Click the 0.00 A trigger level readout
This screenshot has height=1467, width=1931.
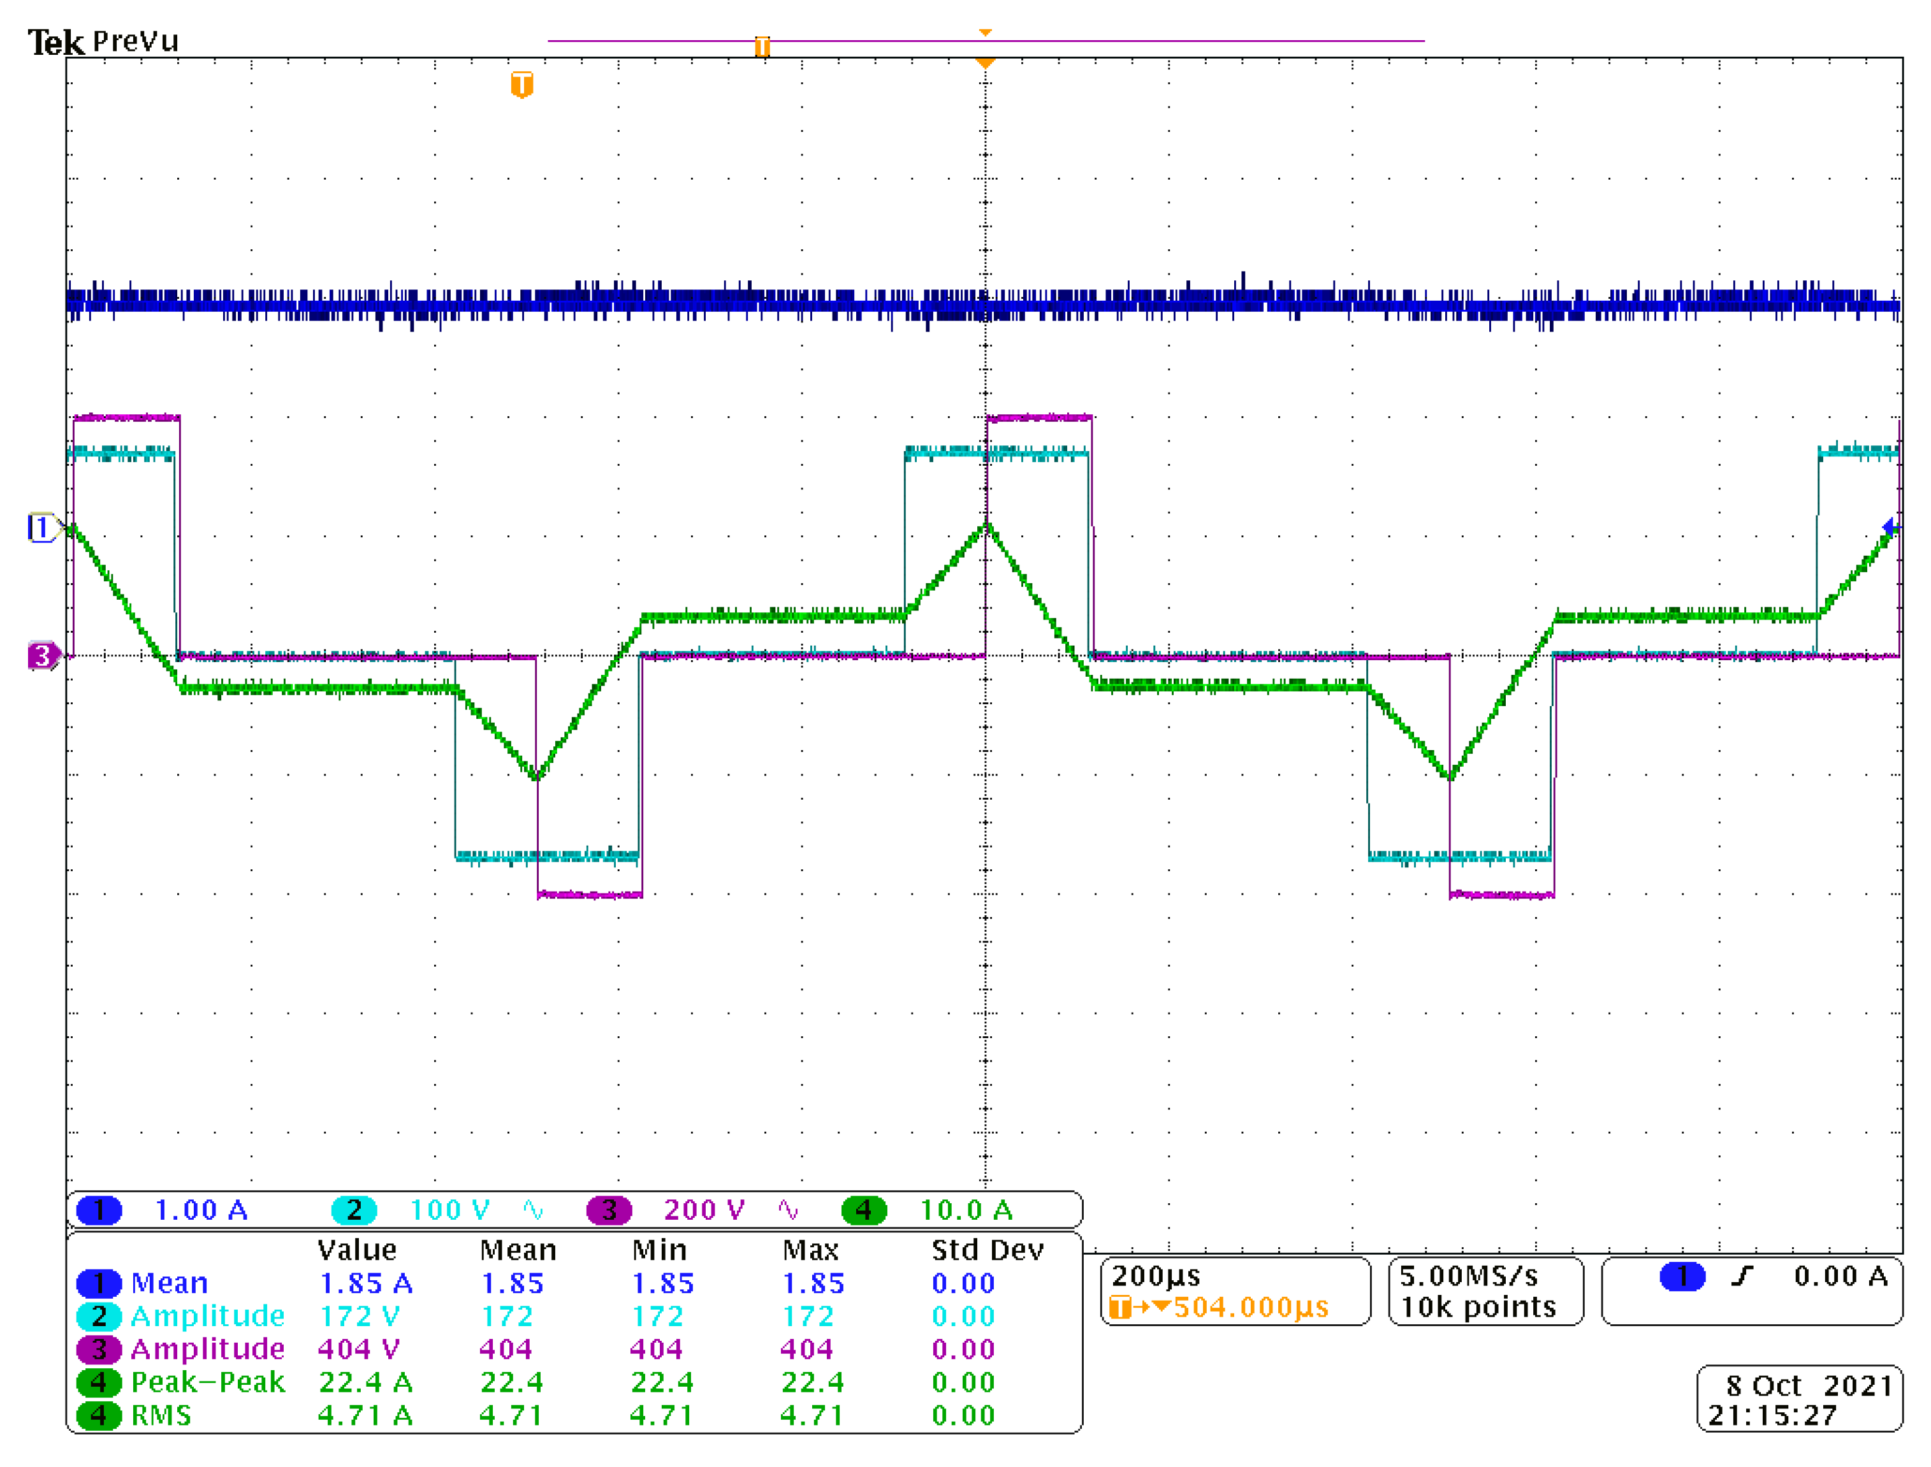(1840, 1276)
